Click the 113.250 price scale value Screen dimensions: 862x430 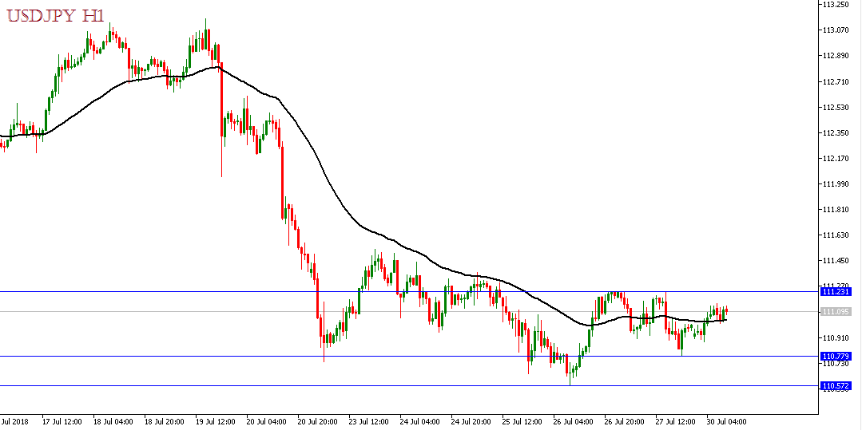(836, 5)
